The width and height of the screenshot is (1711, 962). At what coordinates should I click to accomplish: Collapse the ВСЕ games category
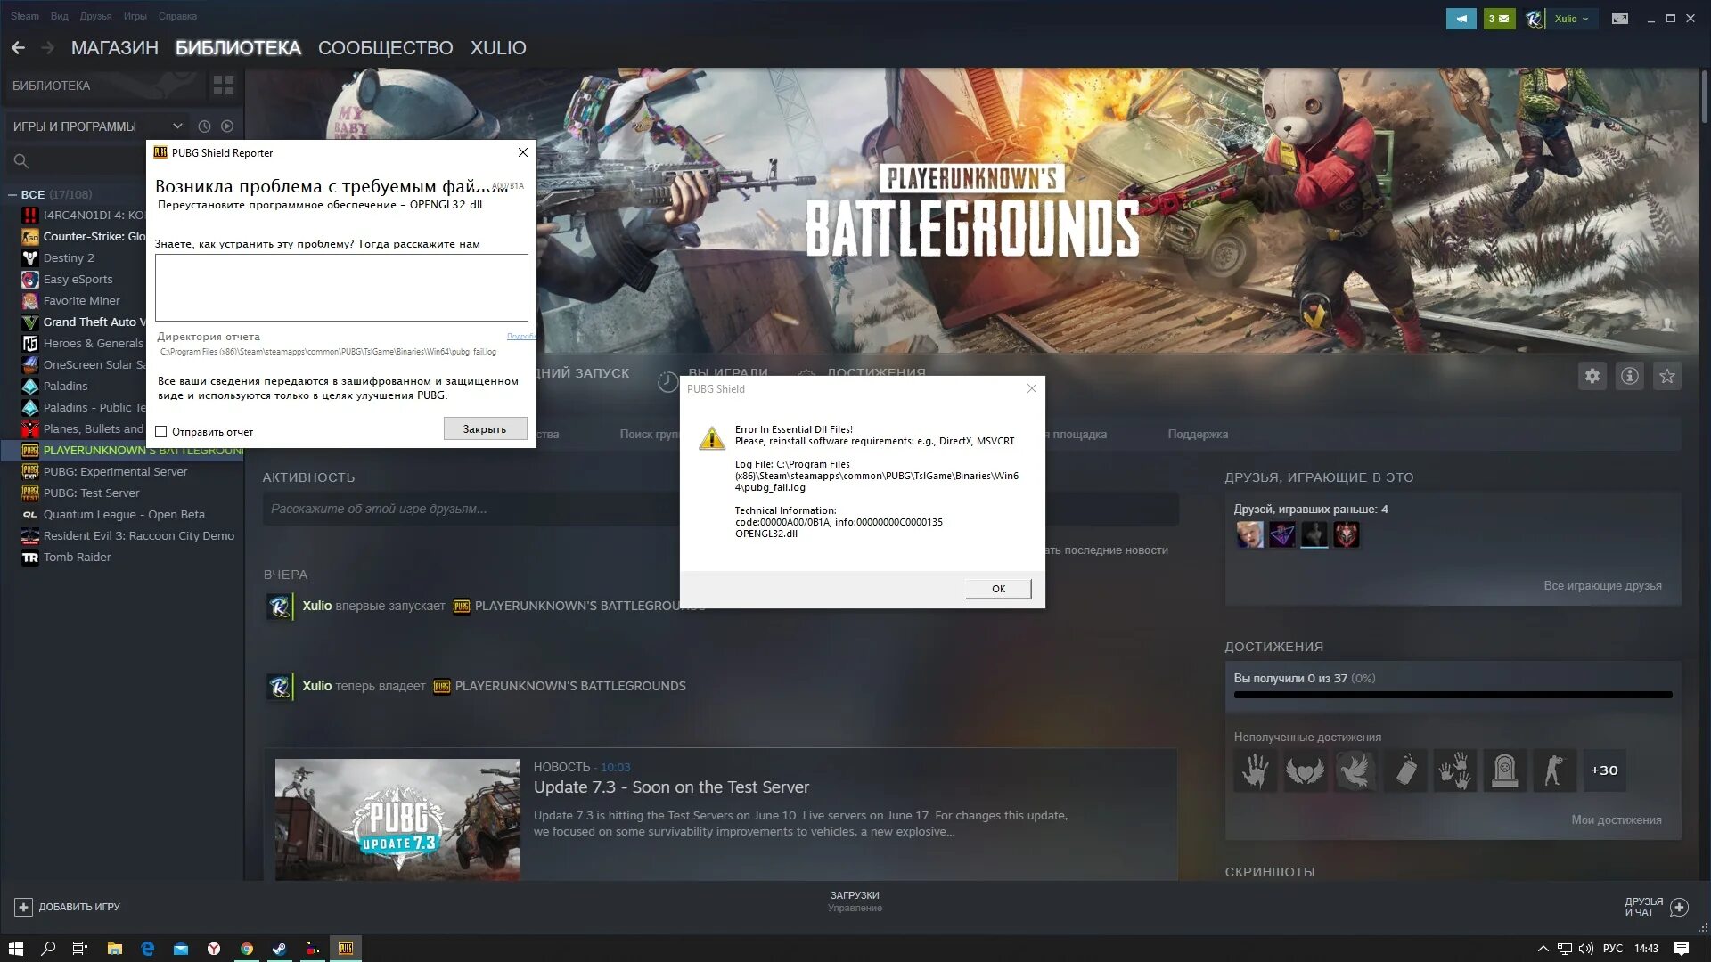point(12,194)
